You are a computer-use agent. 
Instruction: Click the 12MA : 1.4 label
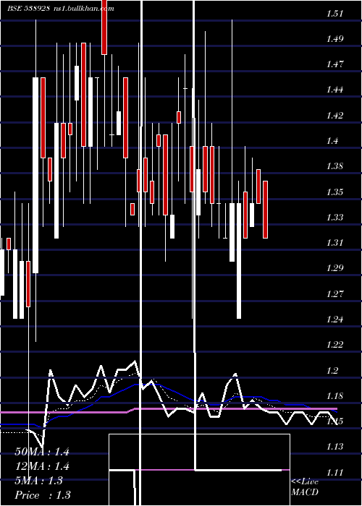click(42, 466)
